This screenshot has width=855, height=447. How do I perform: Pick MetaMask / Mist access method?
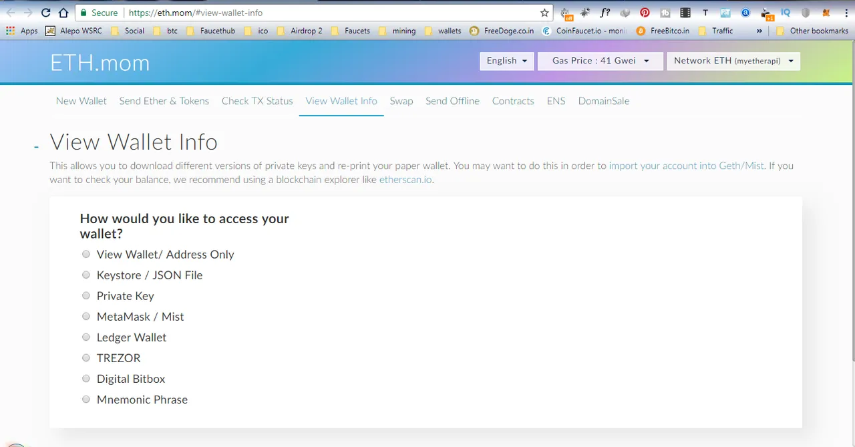coord(86,316)
